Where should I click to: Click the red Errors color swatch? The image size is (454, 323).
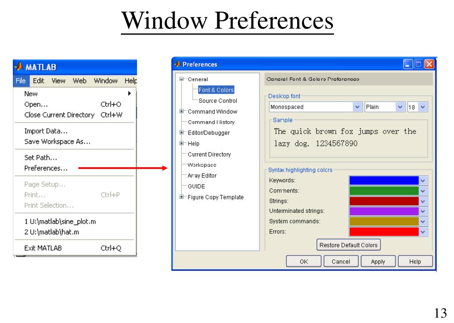point(384,232)
